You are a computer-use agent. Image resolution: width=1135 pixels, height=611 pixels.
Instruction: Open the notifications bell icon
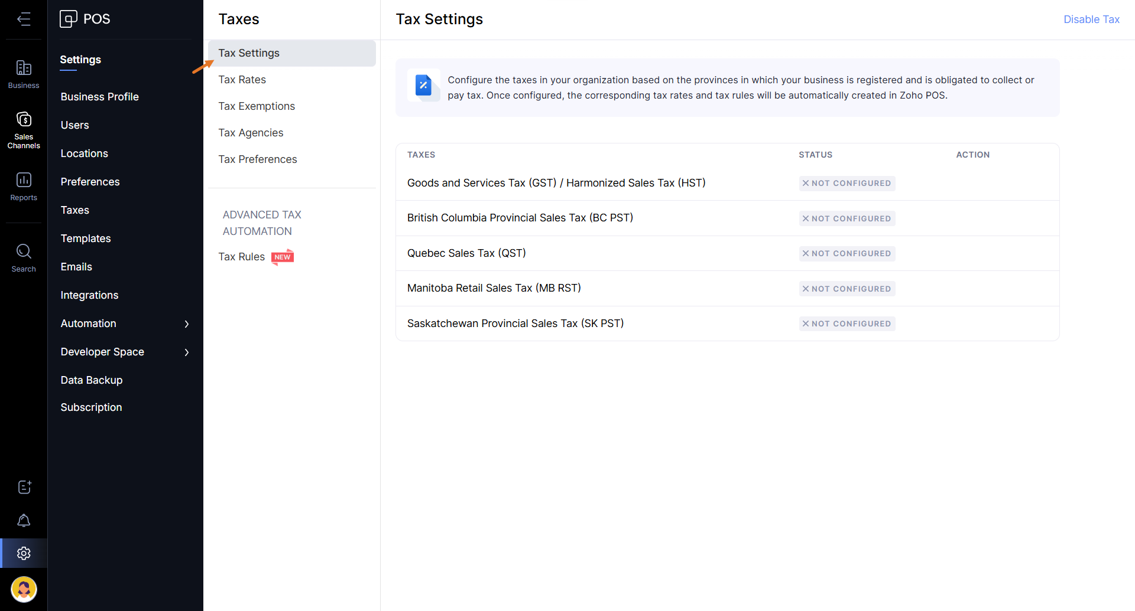pos(24,520)
